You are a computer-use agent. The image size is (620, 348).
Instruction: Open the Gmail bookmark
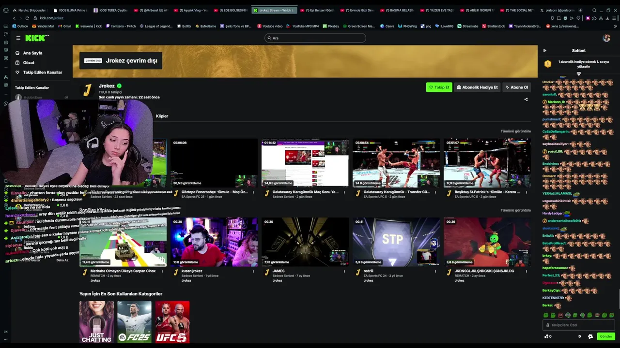tap(65, 26)
